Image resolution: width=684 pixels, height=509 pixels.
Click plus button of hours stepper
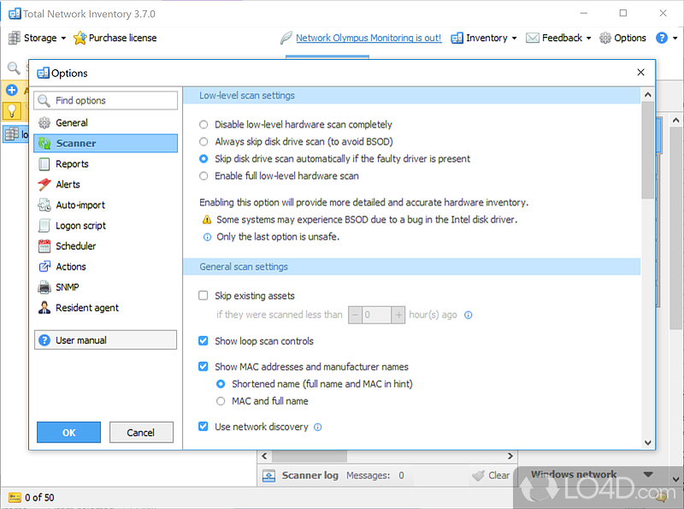(398, 315)
